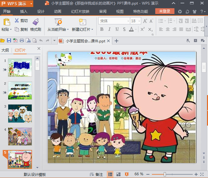Decrease font size with A- icon
The height and width of the screenshot is (178, 208).
point(151,21)
